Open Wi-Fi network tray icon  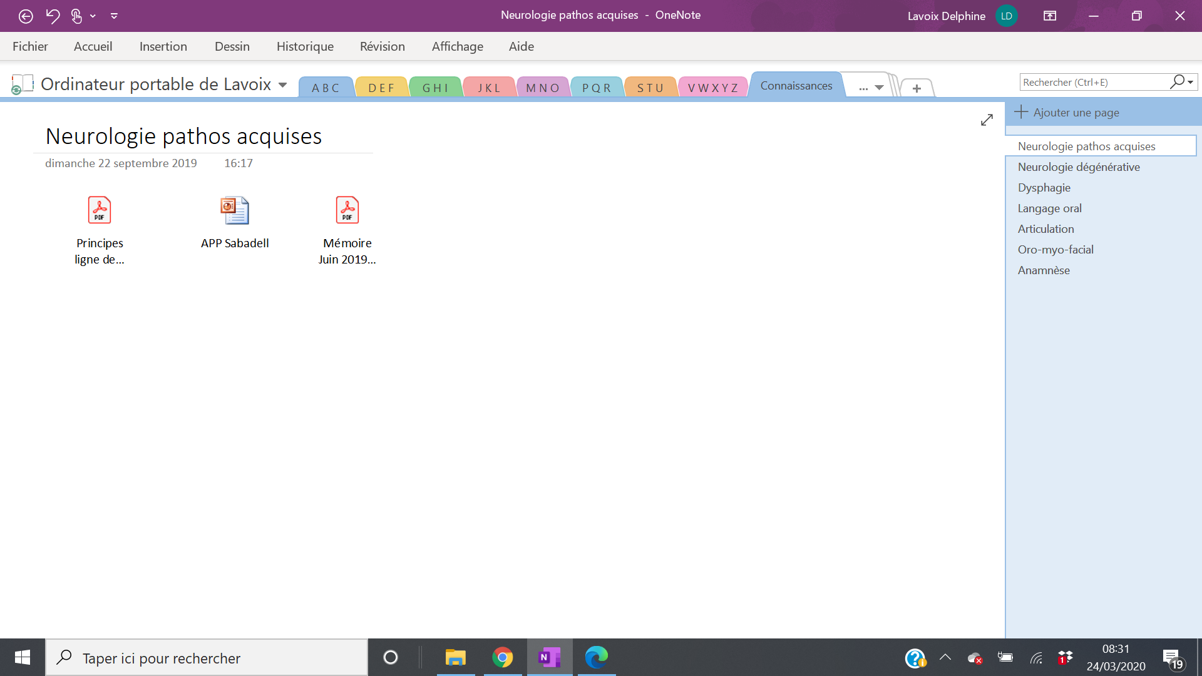coord(1037,658)
